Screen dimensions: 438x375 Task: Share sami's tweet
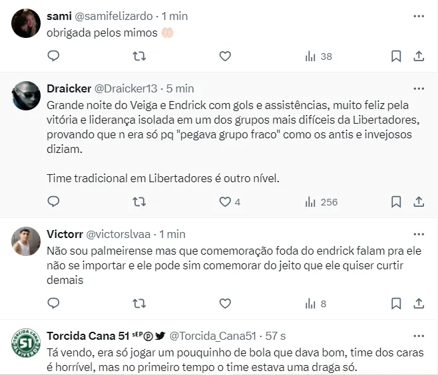(x=419, y=57)
